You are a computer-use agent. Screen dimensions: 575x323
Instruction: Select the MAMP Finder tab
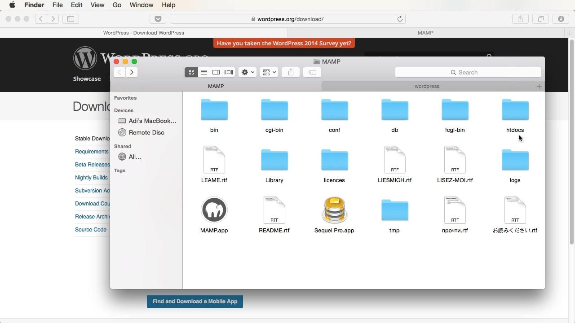click(x=216, y=86)
